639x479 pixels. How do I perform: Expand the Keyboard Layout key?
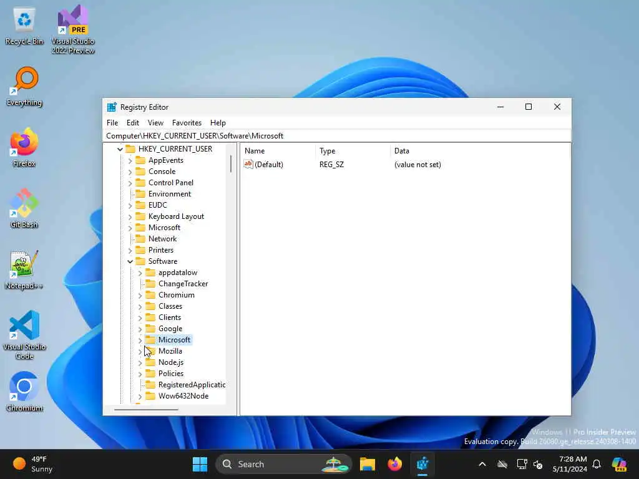coord(130,216)
